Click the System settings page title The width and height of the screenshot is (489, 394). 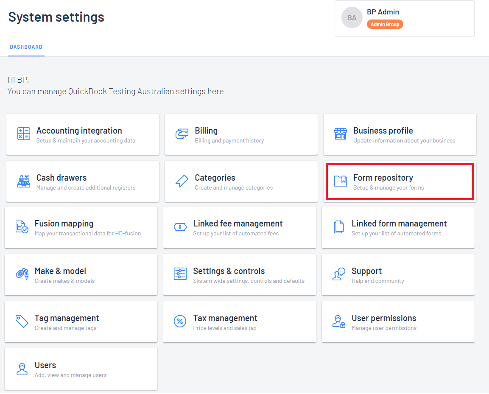coord(56,17)
